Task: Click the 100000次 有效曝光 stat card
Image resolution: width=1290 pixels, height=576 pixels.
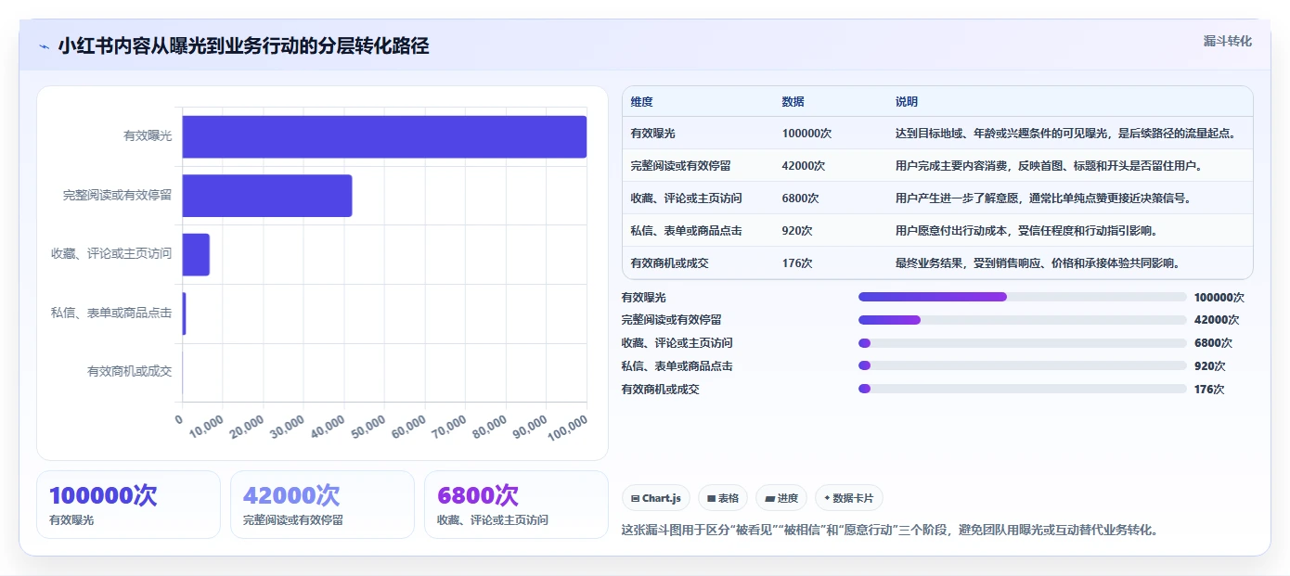Action: (x=128, y=505)
